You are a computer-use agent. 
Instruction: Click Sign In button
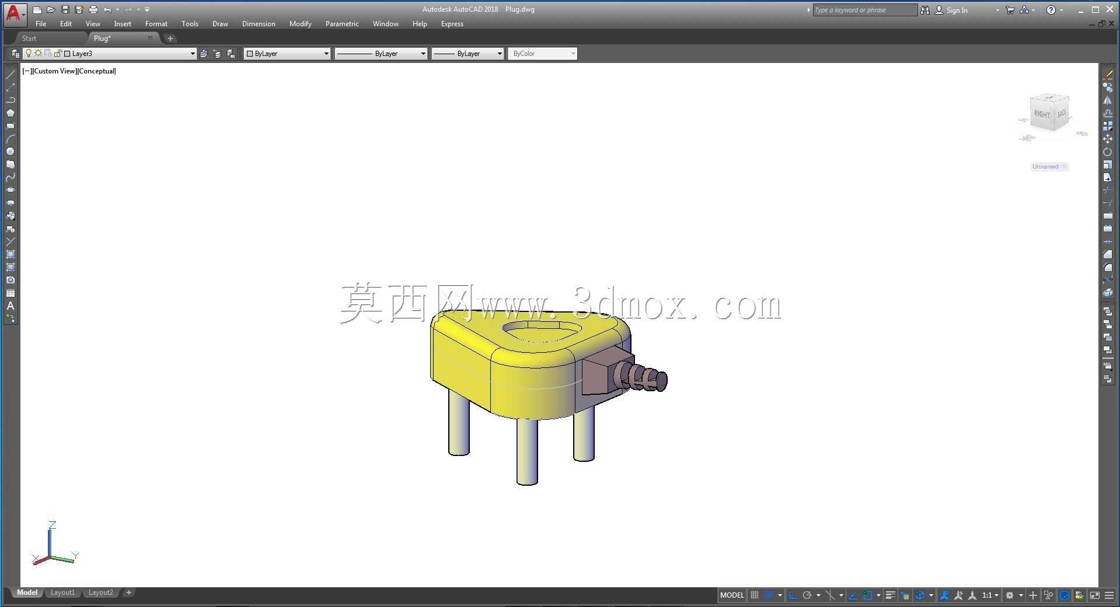click(951, 10)
